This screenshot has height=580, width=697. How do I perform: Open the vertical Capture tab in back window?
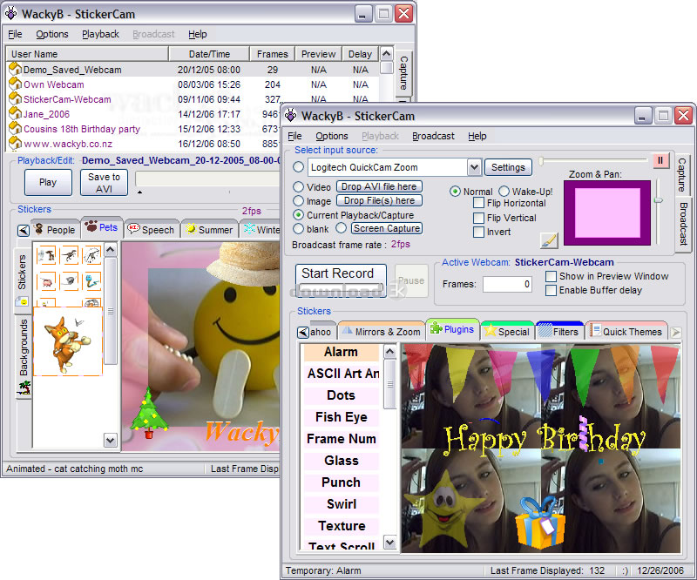click(403, 73)
